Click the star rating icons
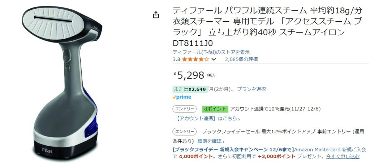The width and height of the screenshot is (370, 164). point(195,59)
